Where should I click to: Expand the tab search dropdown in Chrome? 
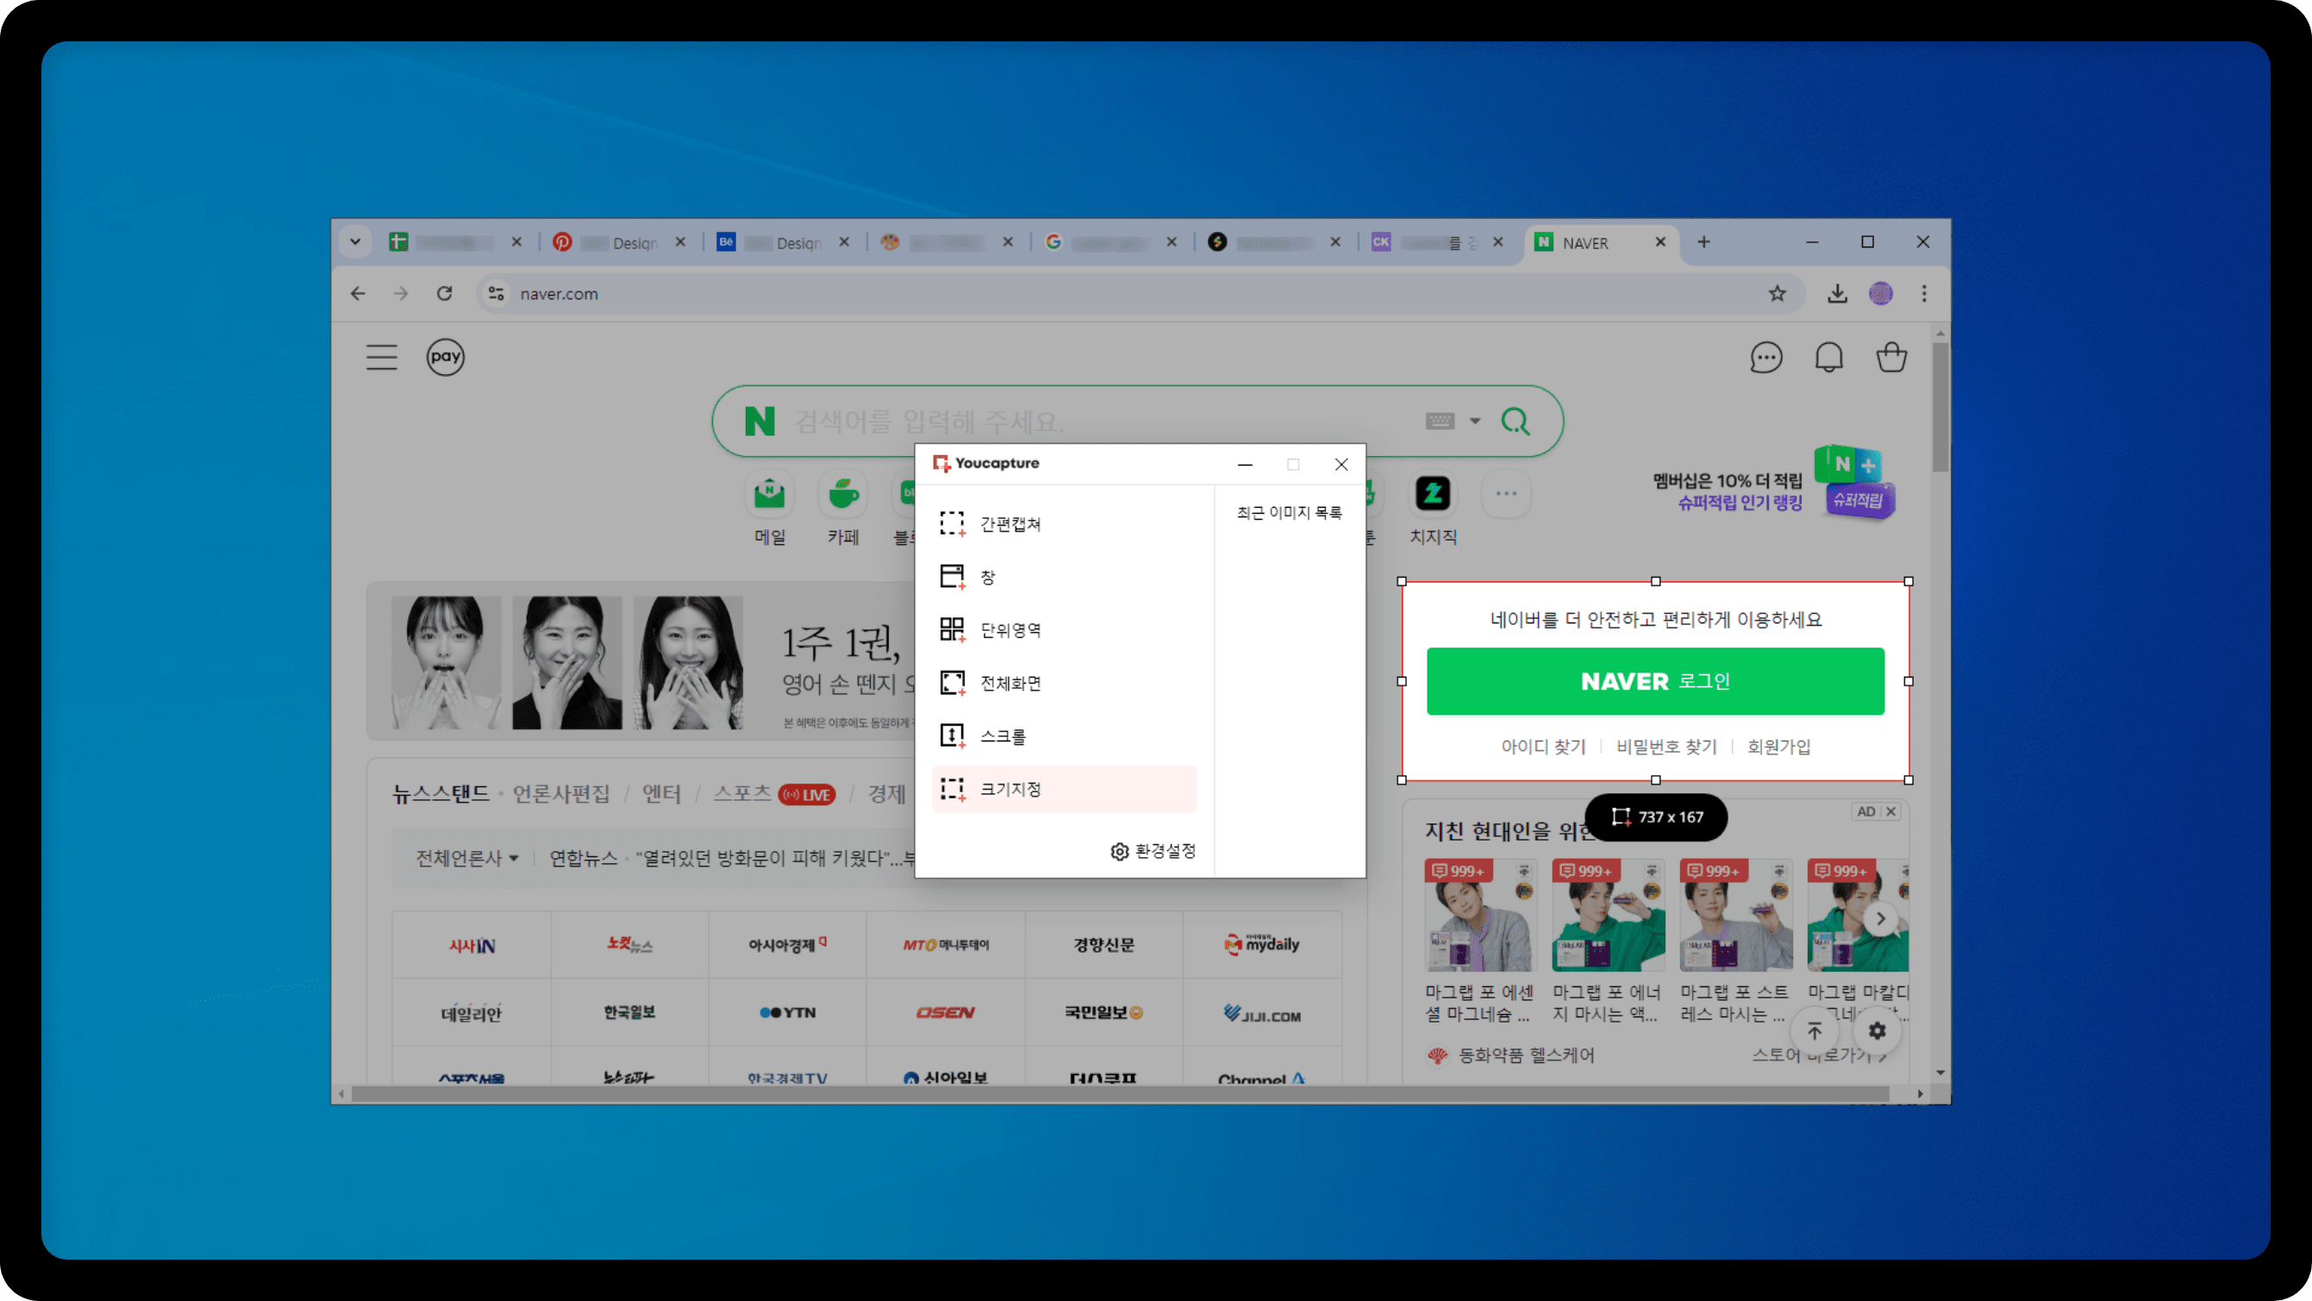click(355, 241)
